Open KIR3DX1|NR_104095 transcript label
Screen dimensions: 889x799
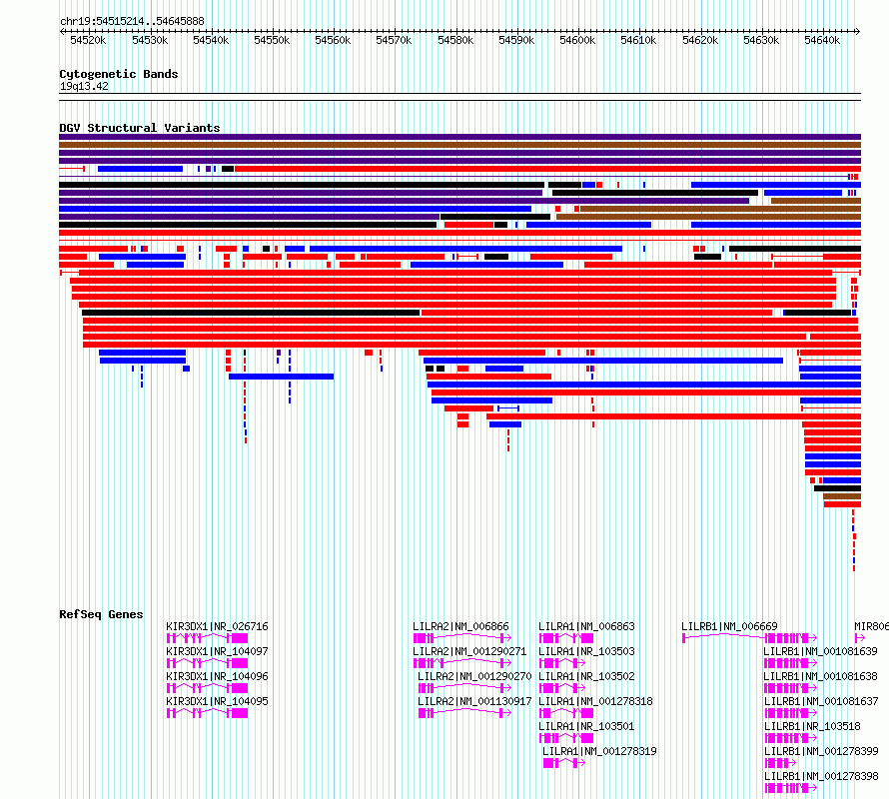[217, 701]
